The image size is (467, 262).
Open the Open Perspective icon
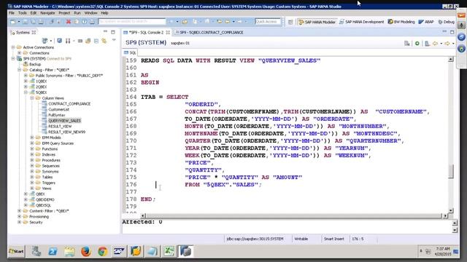pyautogui.click(x=290, y=22)
